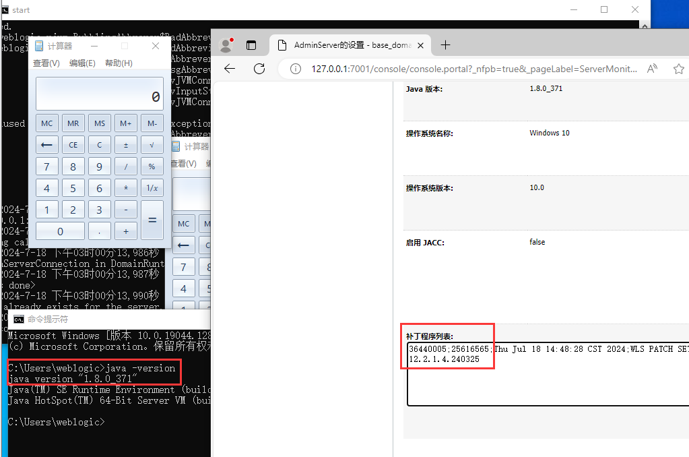Click digit 7 in second calculator
This screenshot has height=457, width=689.
pyautogui.click(x=184, y=267)
